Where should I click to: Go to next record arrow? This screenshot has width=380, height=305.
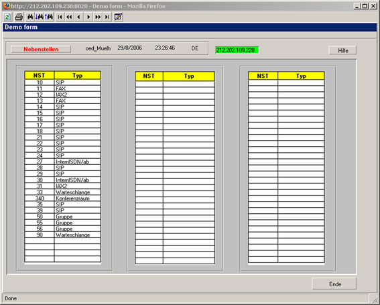tap(88, 17)
